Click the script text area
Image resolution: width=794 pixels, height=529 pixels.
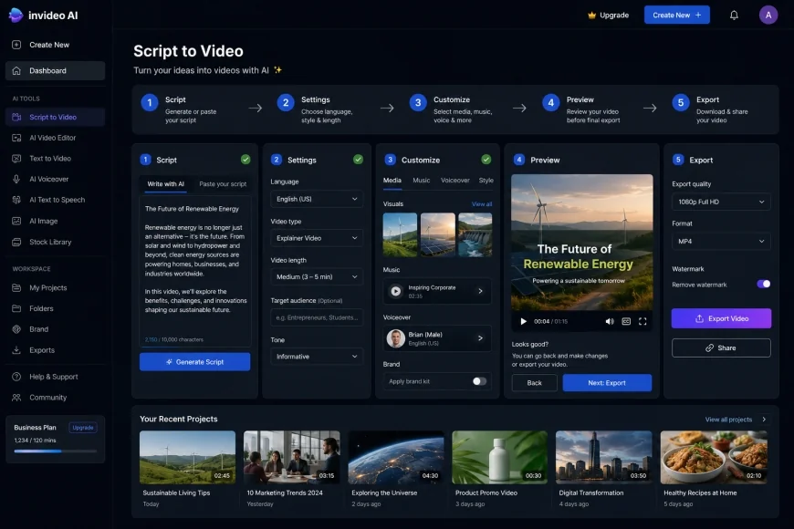pos(195,271)
